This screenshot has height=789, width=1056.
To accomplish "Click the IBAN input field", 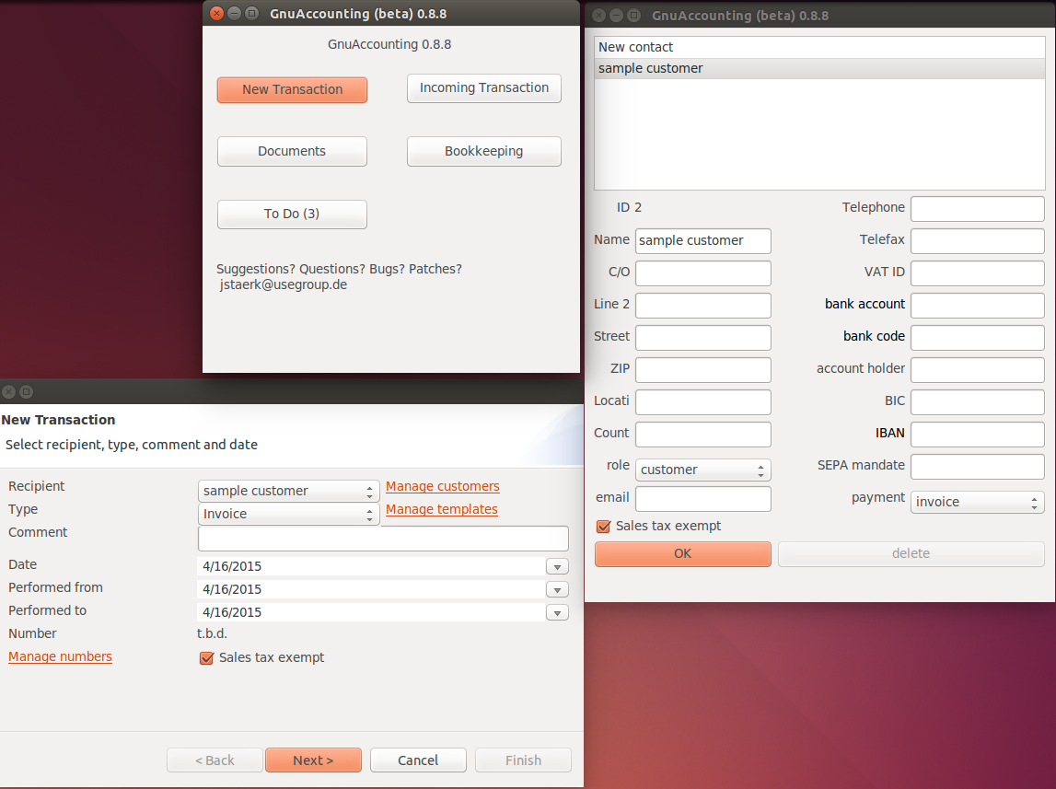I will [977, 435].
